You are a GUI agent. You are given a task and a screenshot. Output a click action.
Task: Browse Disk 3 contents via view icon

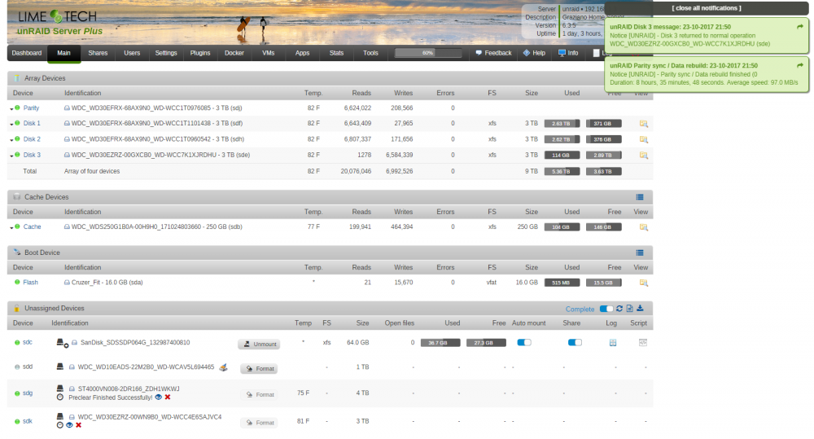click(643, 155)
